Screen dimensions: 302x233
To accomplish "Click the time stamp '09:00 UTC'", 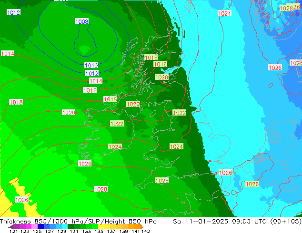I will pos(250,222).
